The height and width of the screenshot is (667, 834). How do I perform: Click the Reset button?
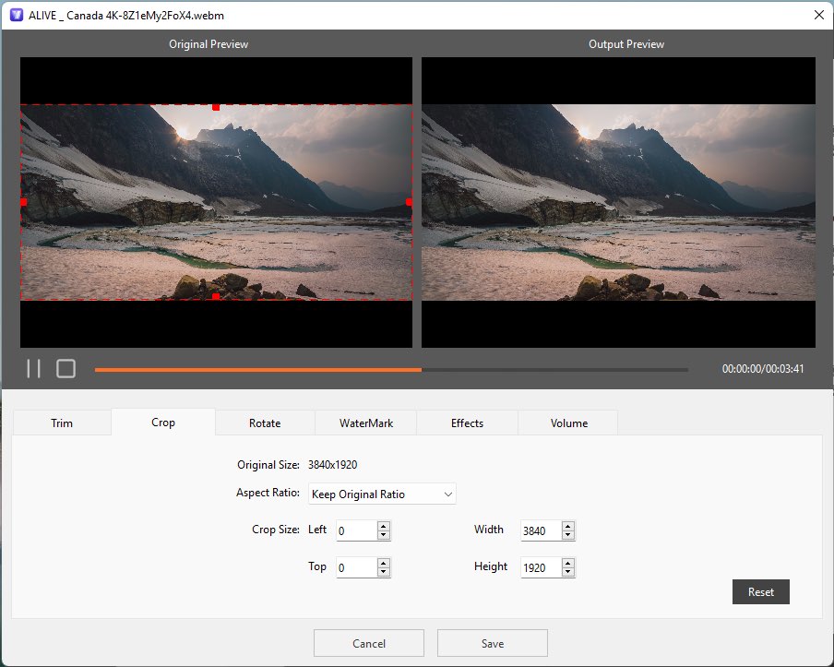(x=760, y=591)
